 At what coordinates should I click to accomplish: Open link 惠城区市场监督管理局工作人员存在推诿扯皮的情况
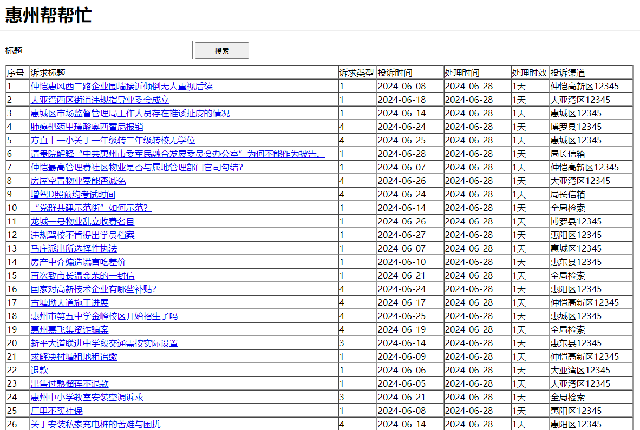[x=130, y=113]
